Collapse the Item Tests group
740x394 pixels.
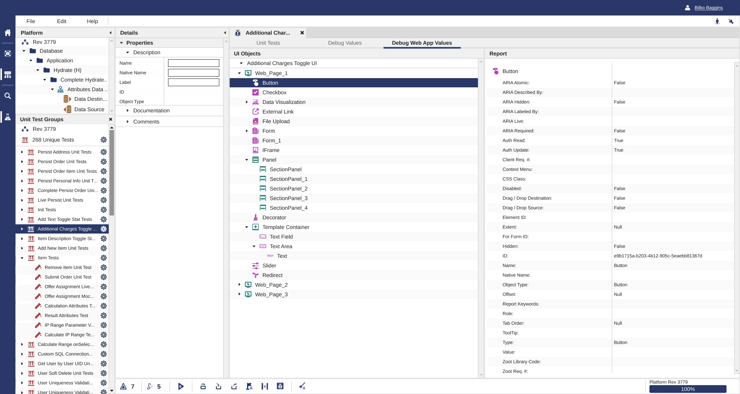pos(22,258)
